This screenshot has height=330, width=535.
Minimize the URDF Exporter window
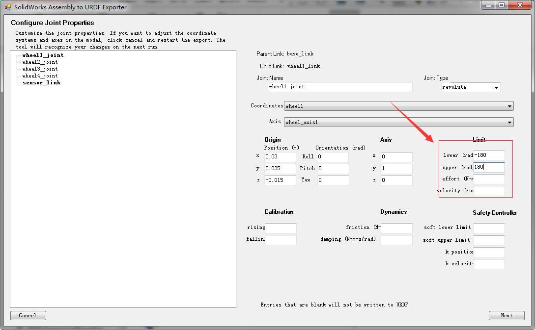coord(488,5)
